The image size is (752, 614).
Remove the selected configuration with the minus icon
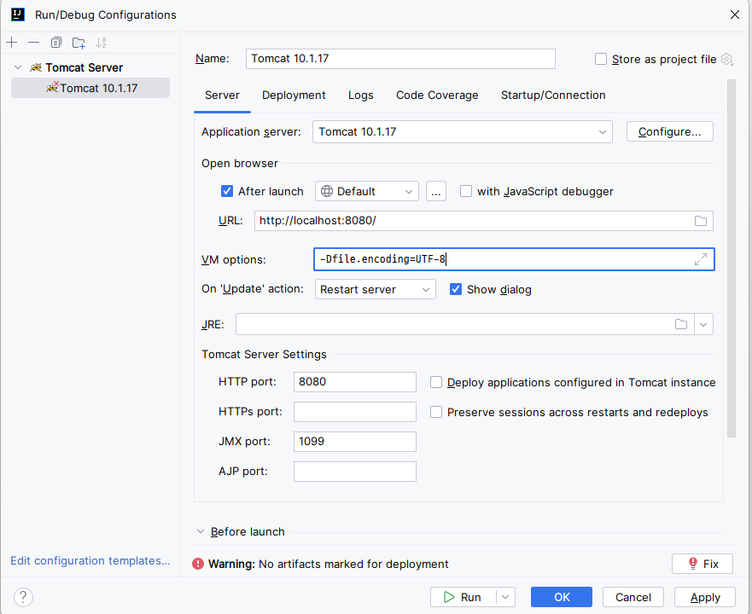tap(33, 43)
